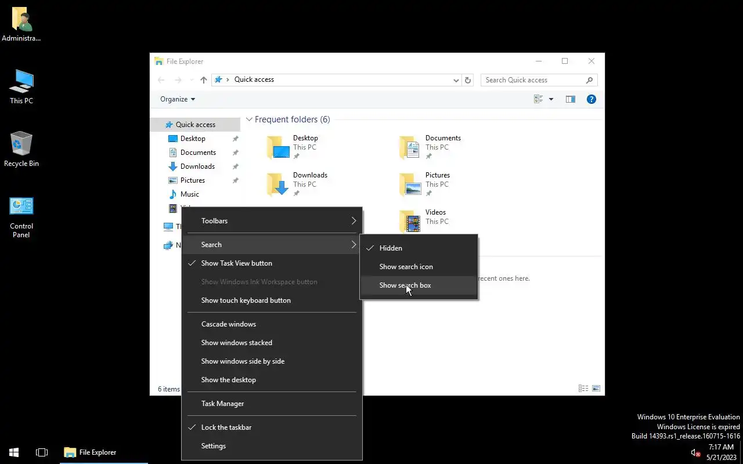The width and height of the screenshot is (743, 464).
Task: Open File Explorer help icon
Action: [x=591, y=99]
